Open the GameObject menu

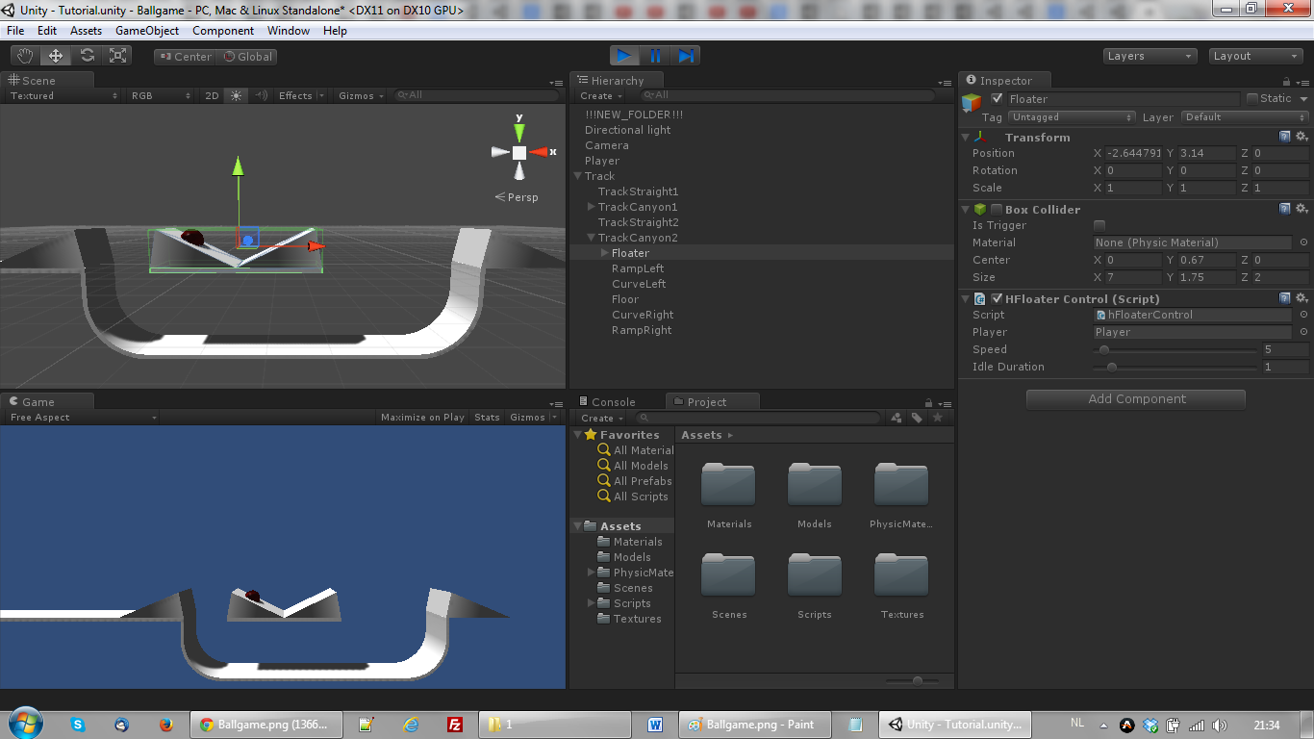[147, 31]
